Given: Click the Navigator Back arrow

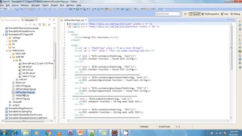Looking at the screenshot, I should 26,24.
